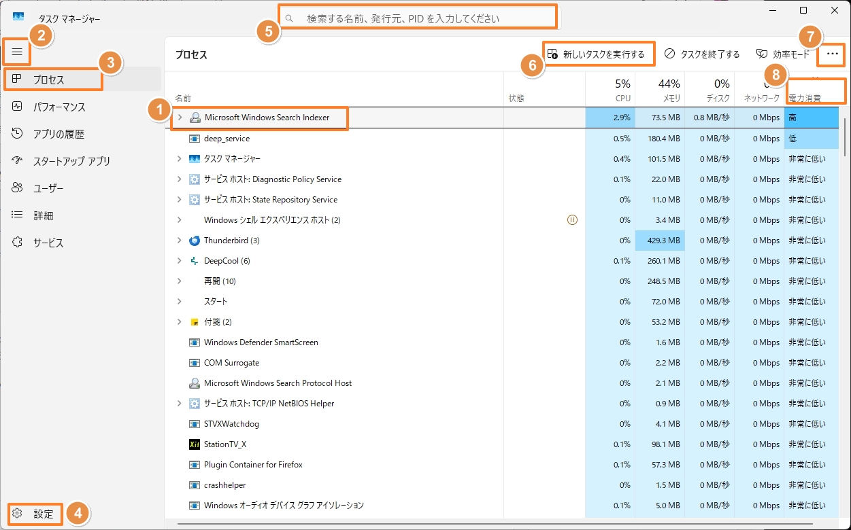The image size is (851, 530).
Task: Open the hamburger navigation menu
Action: (17, 52)
